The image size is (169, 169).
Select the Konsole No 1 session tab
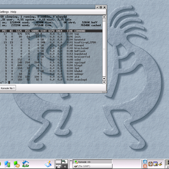[x=8, y=88]
